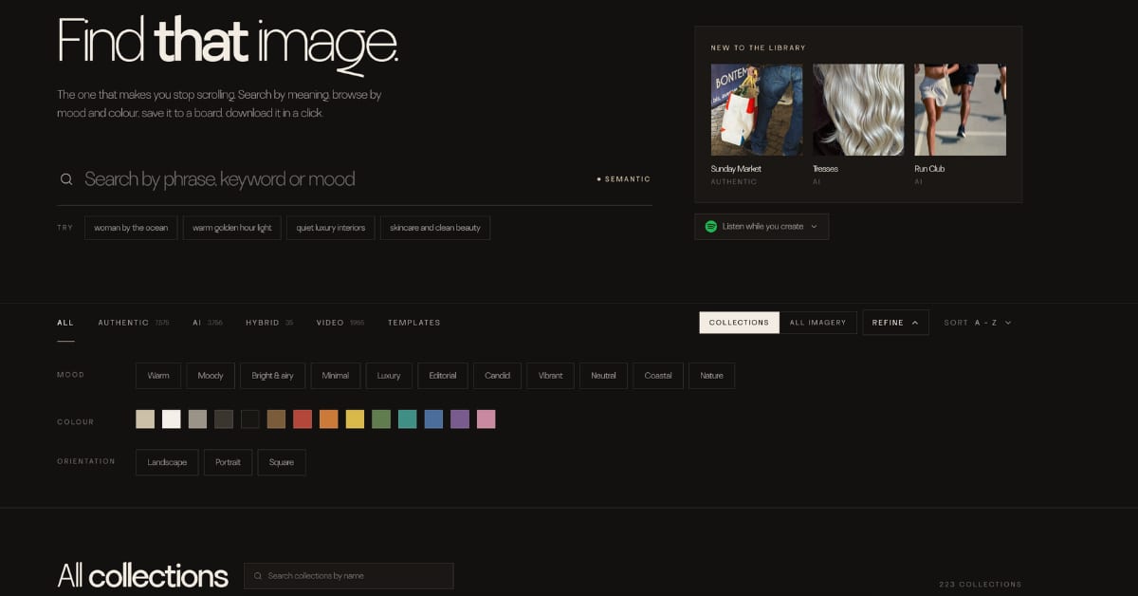
Task: Toggle the Nature mood filter
Action: [712, 376]
